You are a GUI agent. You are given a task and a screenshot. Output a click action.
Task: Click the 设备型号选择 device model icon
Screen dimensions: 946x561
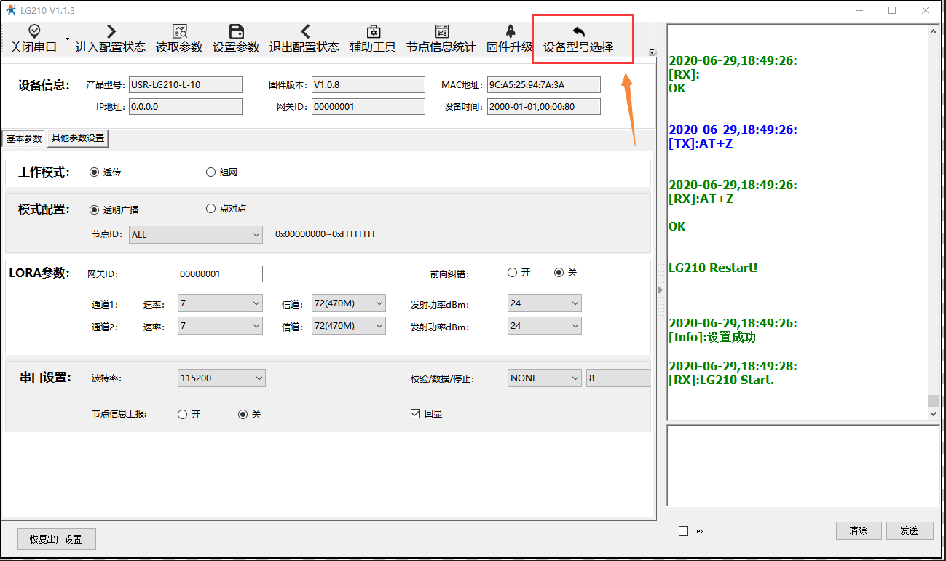[578, 32]
